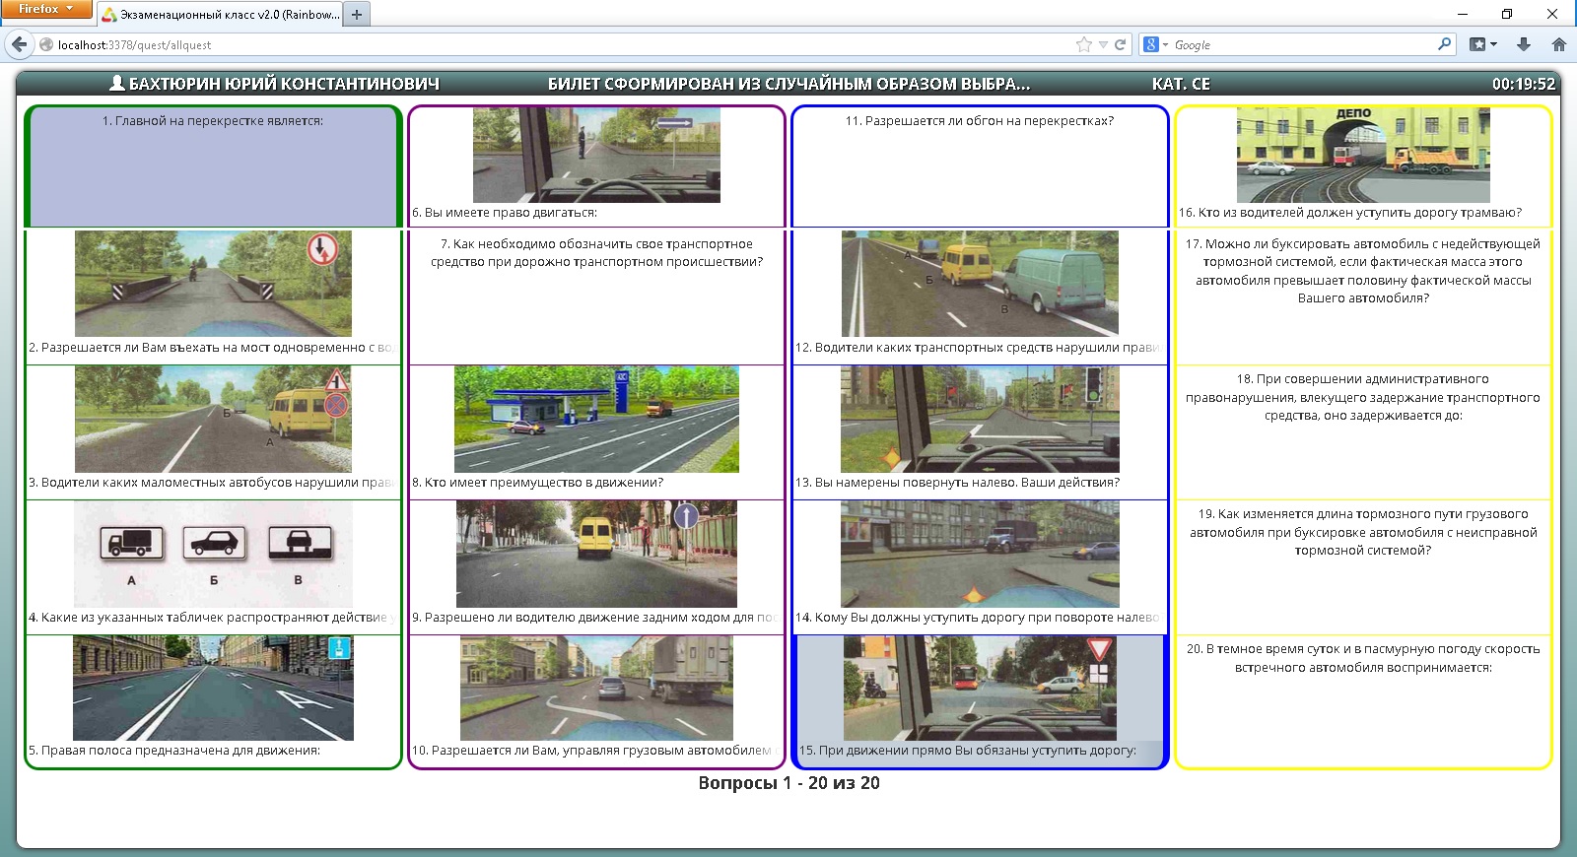Open question 20 about oncoming car speed at night
1577x857 pixels.
pyautogui.click(x=1363, y=700)
